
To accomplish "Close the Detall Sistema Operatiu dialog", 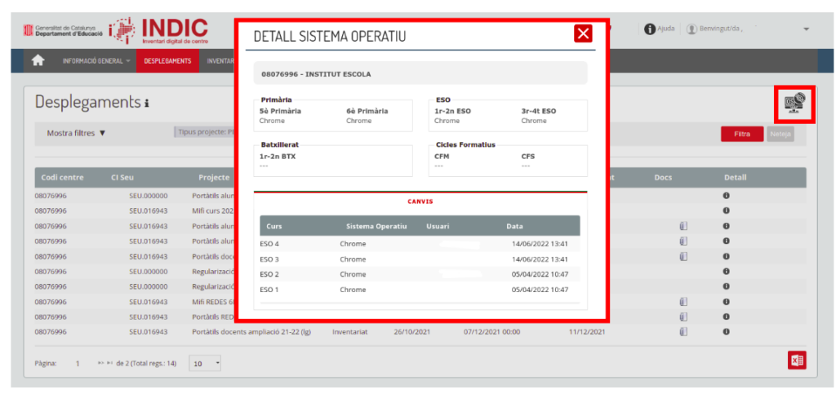I will point(582,33).
